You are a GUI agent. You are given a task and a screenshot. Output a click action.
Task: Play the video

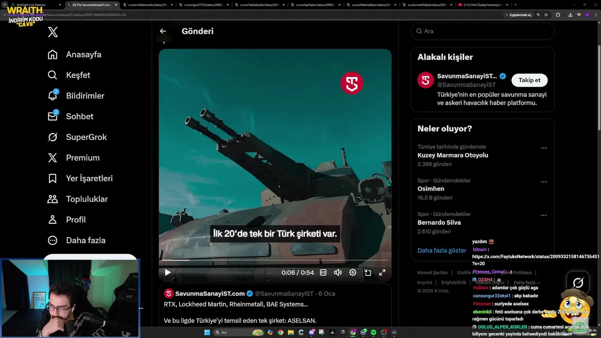point(168,272)
